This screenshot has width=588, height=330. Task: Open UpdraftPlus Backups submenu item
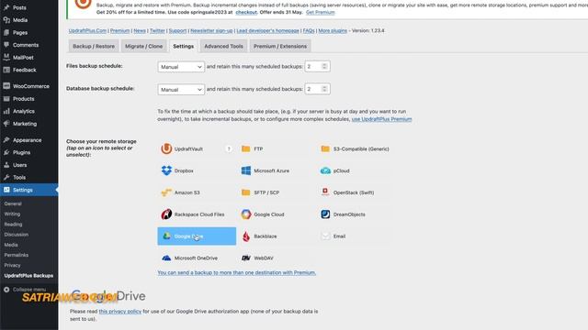(x=28, y=276)
